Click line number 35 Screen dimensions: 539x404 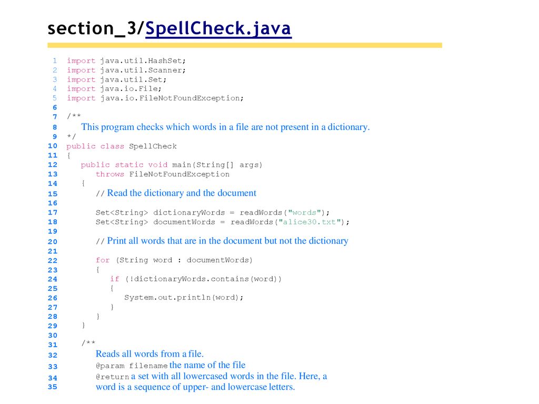coord(53,387)
